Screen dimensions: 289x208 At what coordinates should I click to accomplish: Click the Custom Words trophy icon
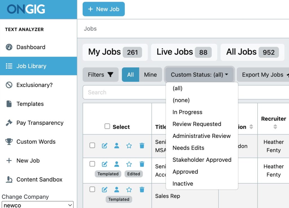coord(9,142)
